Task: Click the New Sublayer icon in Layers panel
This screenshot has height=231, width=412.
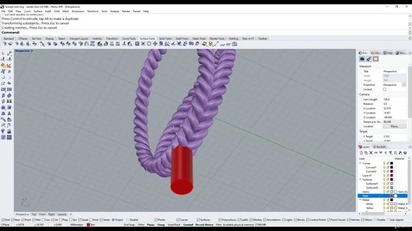Action: (x=366, y=153)
